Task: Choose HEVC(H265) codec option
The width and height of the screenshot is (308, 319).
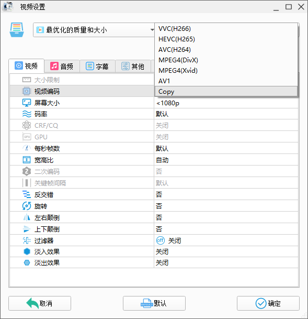Action: pyautogui.click(x=226, y=39)
